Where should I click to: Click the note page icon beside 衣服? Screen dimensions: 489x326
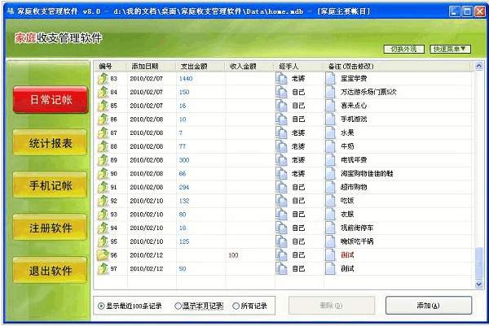click(330, 215)
